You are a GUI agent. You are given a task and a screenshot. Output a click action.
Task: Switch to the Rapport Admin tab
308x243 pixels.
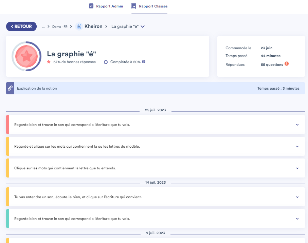(x=106, y=6)
